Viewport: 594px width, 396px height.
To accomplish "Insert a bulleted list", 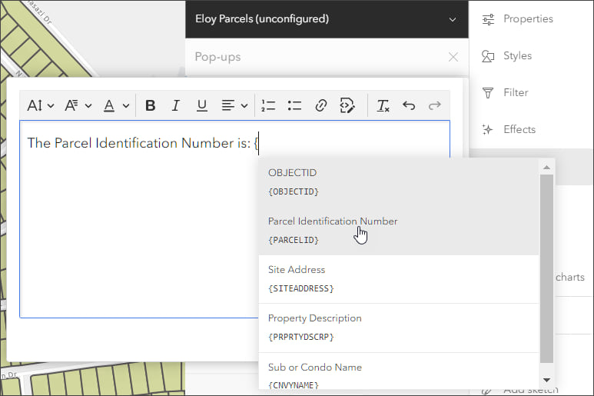I will click(294, 105).
